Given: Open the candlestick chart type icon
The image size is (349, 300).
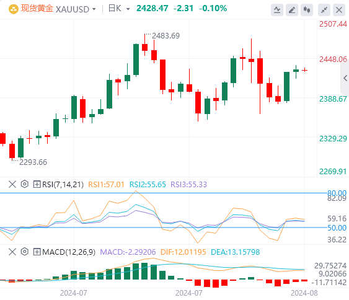Looking at the screenshot, I should (x=307, y=10).
